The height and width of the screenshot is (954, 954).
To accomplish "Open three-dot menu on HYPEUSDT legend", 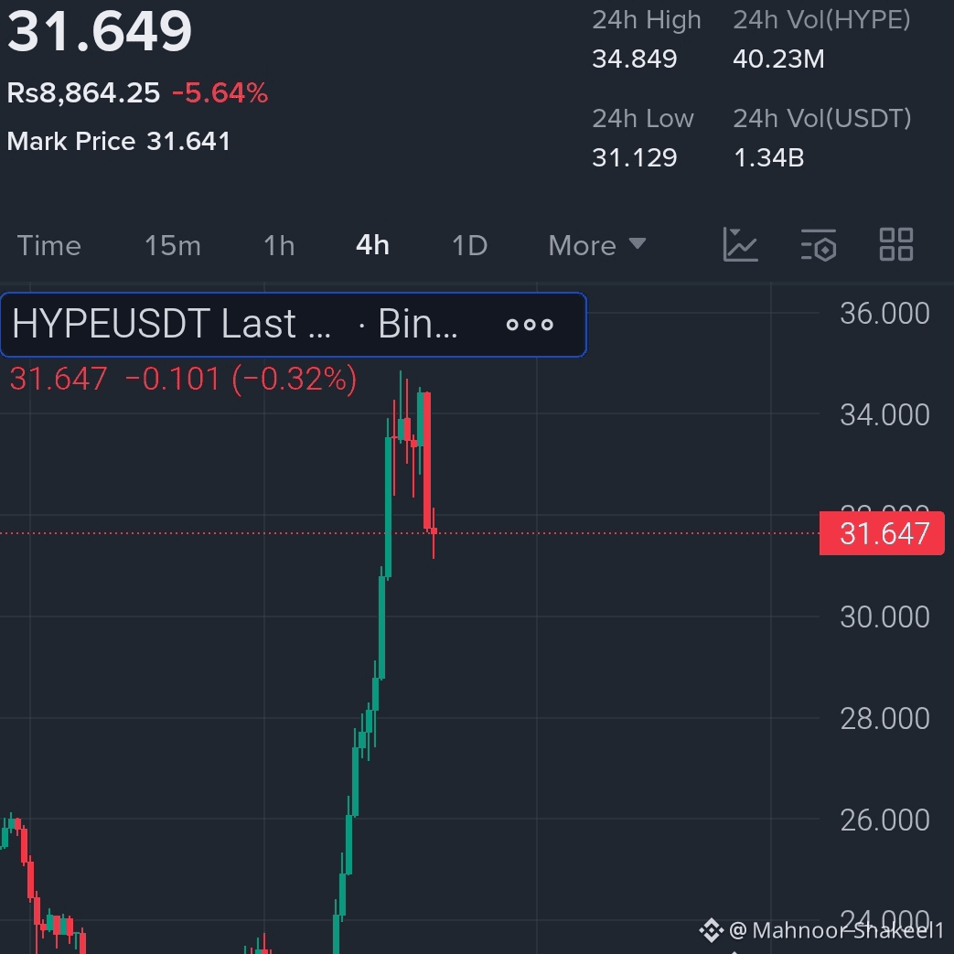I will (x=530, y=325).
